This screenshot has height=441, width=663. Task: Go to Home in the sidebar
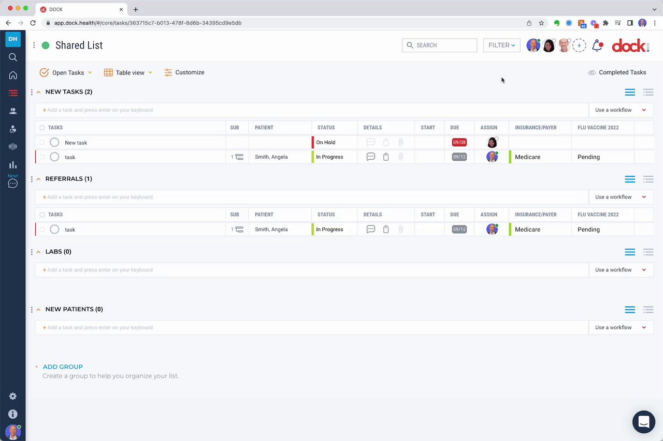pyautogui.click(x=13, y=75)
